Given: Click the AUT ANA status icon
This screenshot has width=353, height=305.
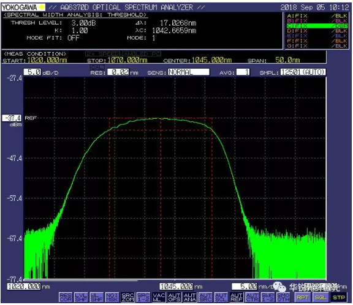Looking at the screenshot, I should (190, 297).
